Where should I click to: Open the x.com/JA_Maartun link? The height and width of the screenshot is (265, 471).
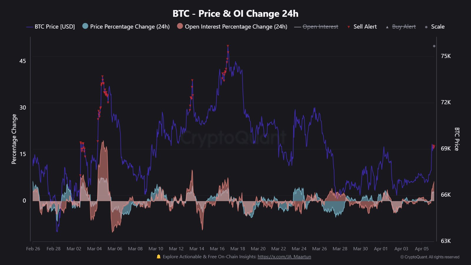pos(284,256)
